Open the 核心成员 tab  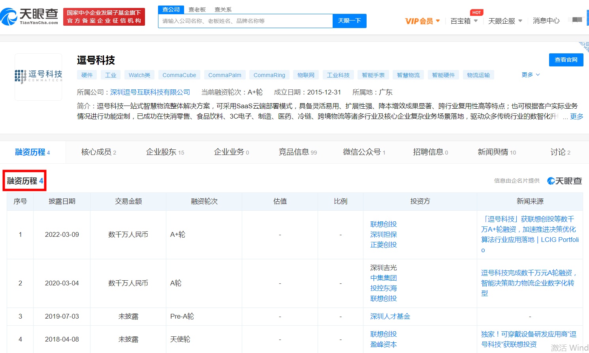[99, 152]
